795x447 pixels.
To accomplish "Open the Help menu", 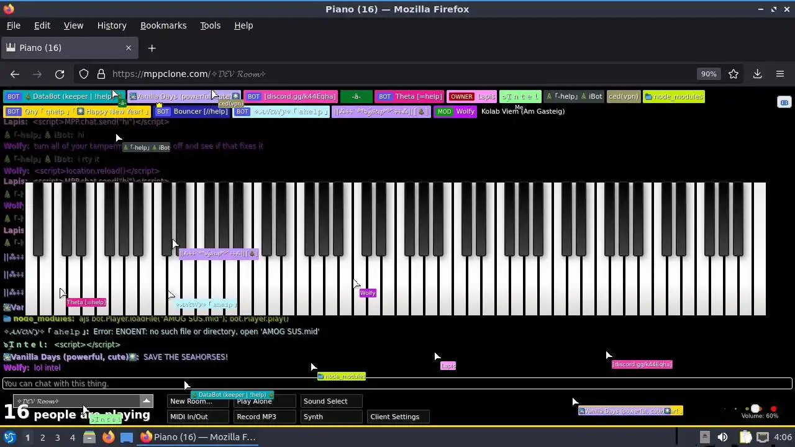I will tap(243, 25).
